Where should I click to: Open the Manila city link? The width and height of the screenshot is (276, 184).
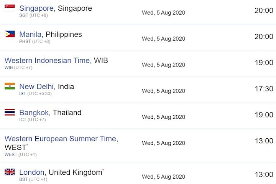(x=30, y=34)
